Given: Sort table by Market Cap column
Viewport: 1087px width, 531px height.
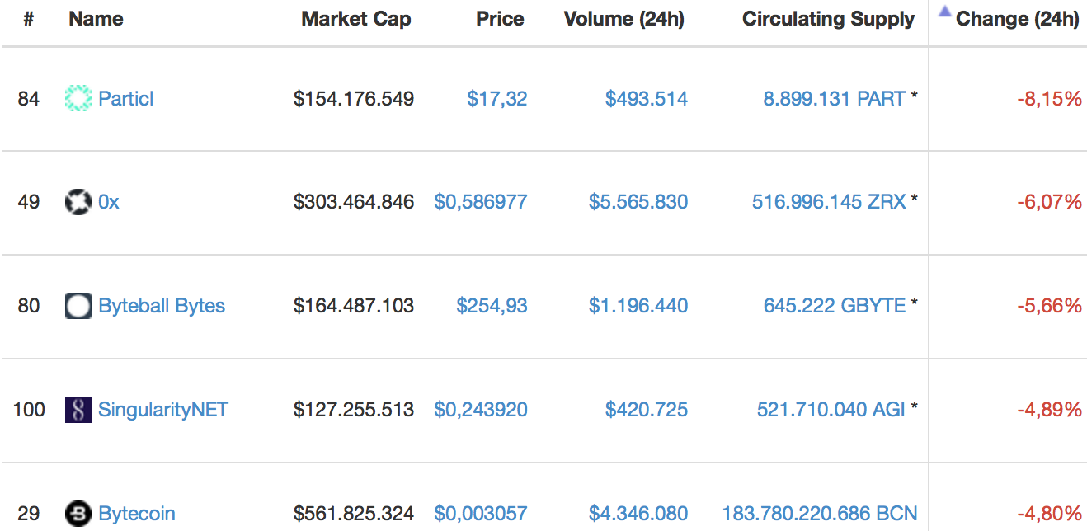Looking at the screenshot, I should 355,19.
